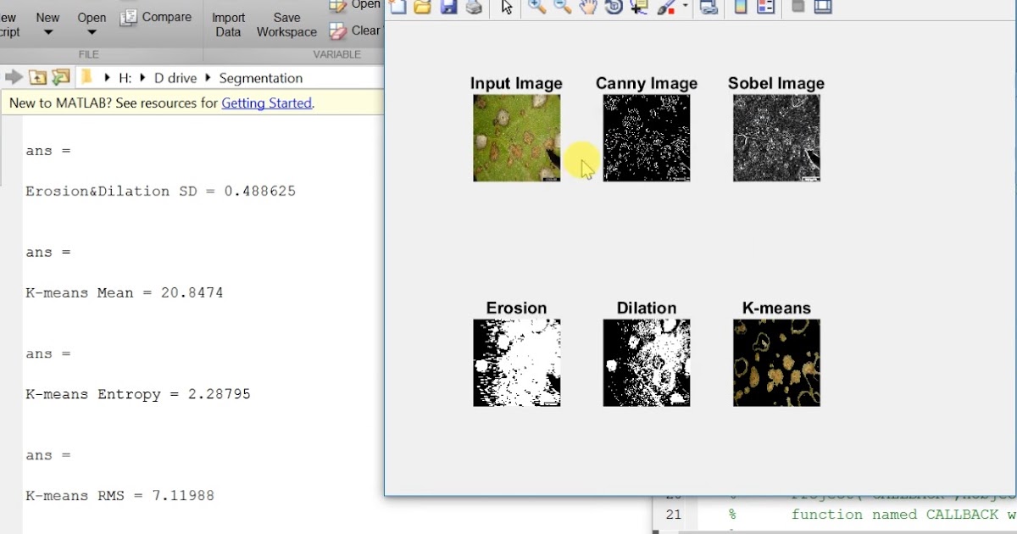Select the Data Cursor tool
This screenshot has width=1017, height=534.
637,8
